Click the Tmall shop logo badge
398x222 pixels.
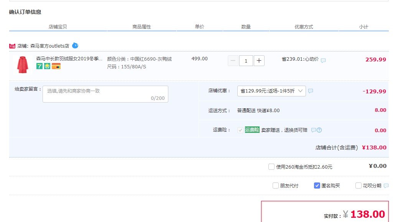click(x=12, y=46)
